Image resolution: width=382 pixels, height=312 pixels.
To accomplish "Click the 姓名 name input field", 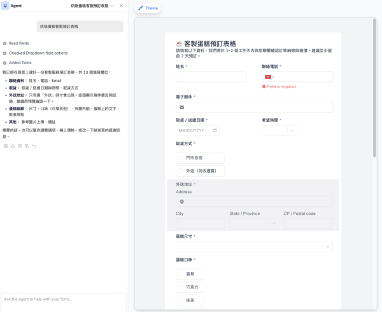I will click(x=211, y=77).
